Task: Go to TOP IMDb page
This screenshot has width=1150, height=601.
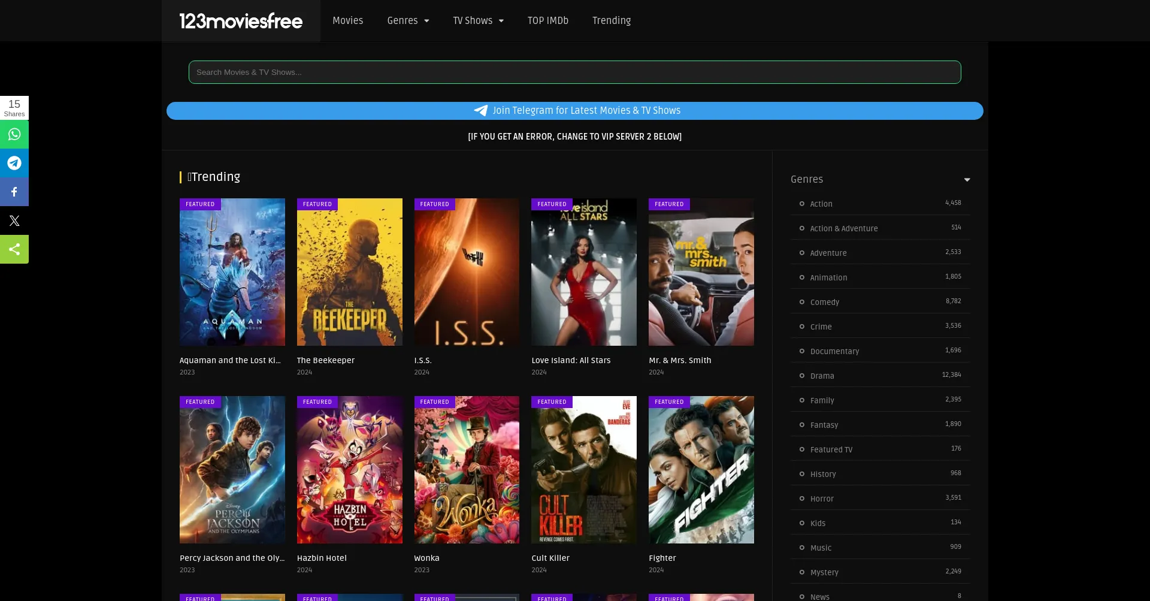Action: click(x=547, y=21)
